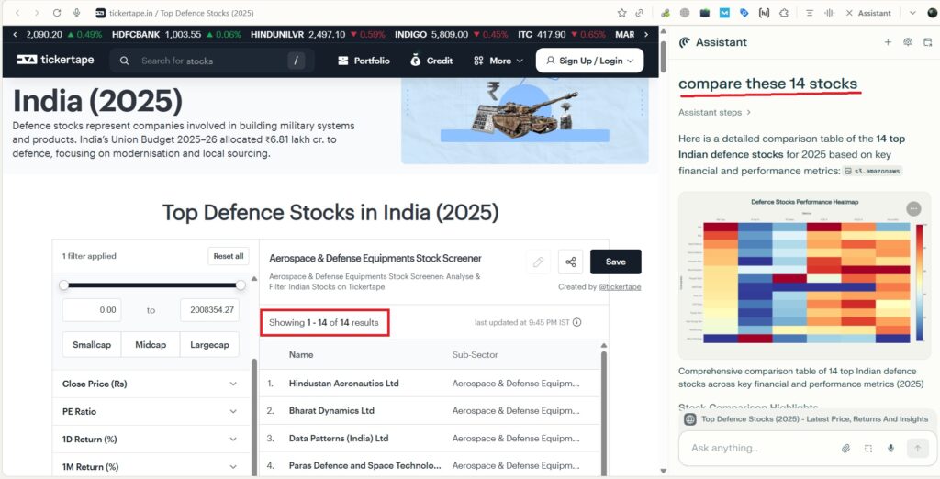The image size is (940, 479).
Task: Expand the PE Ratio filter
Action: coord(150,411)
